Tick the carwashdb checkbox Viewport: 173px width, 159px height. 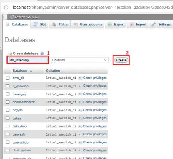8,142
